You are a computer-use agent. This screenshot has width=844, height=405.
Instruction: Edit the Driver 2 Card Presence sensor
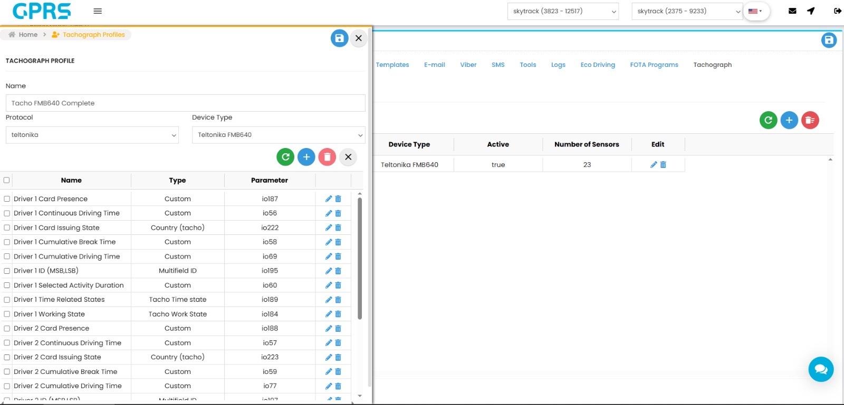[329, 329]
